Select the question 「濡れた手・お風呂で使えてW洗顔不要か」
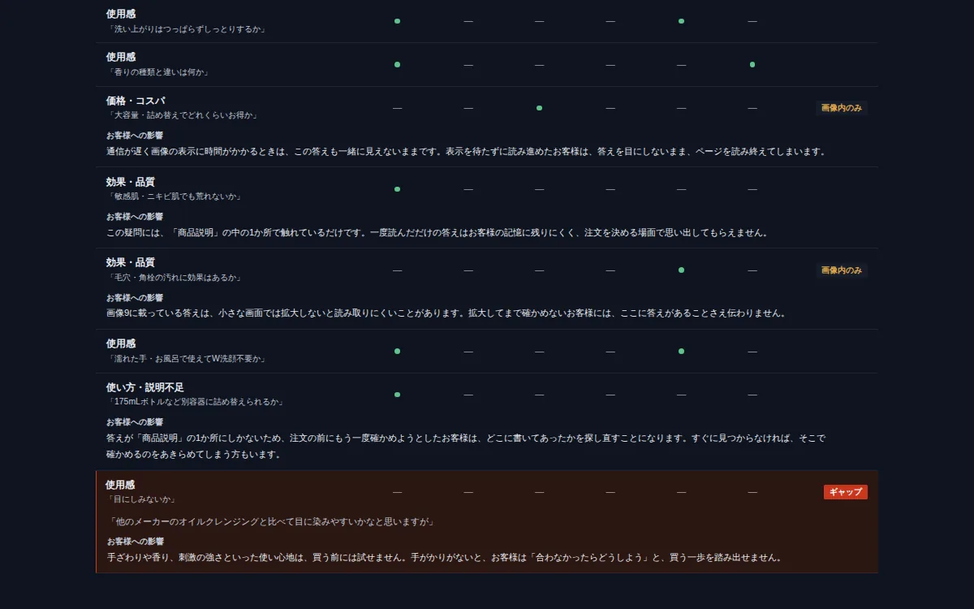Viewport: 974px width, 609px height. click(187, 359)
